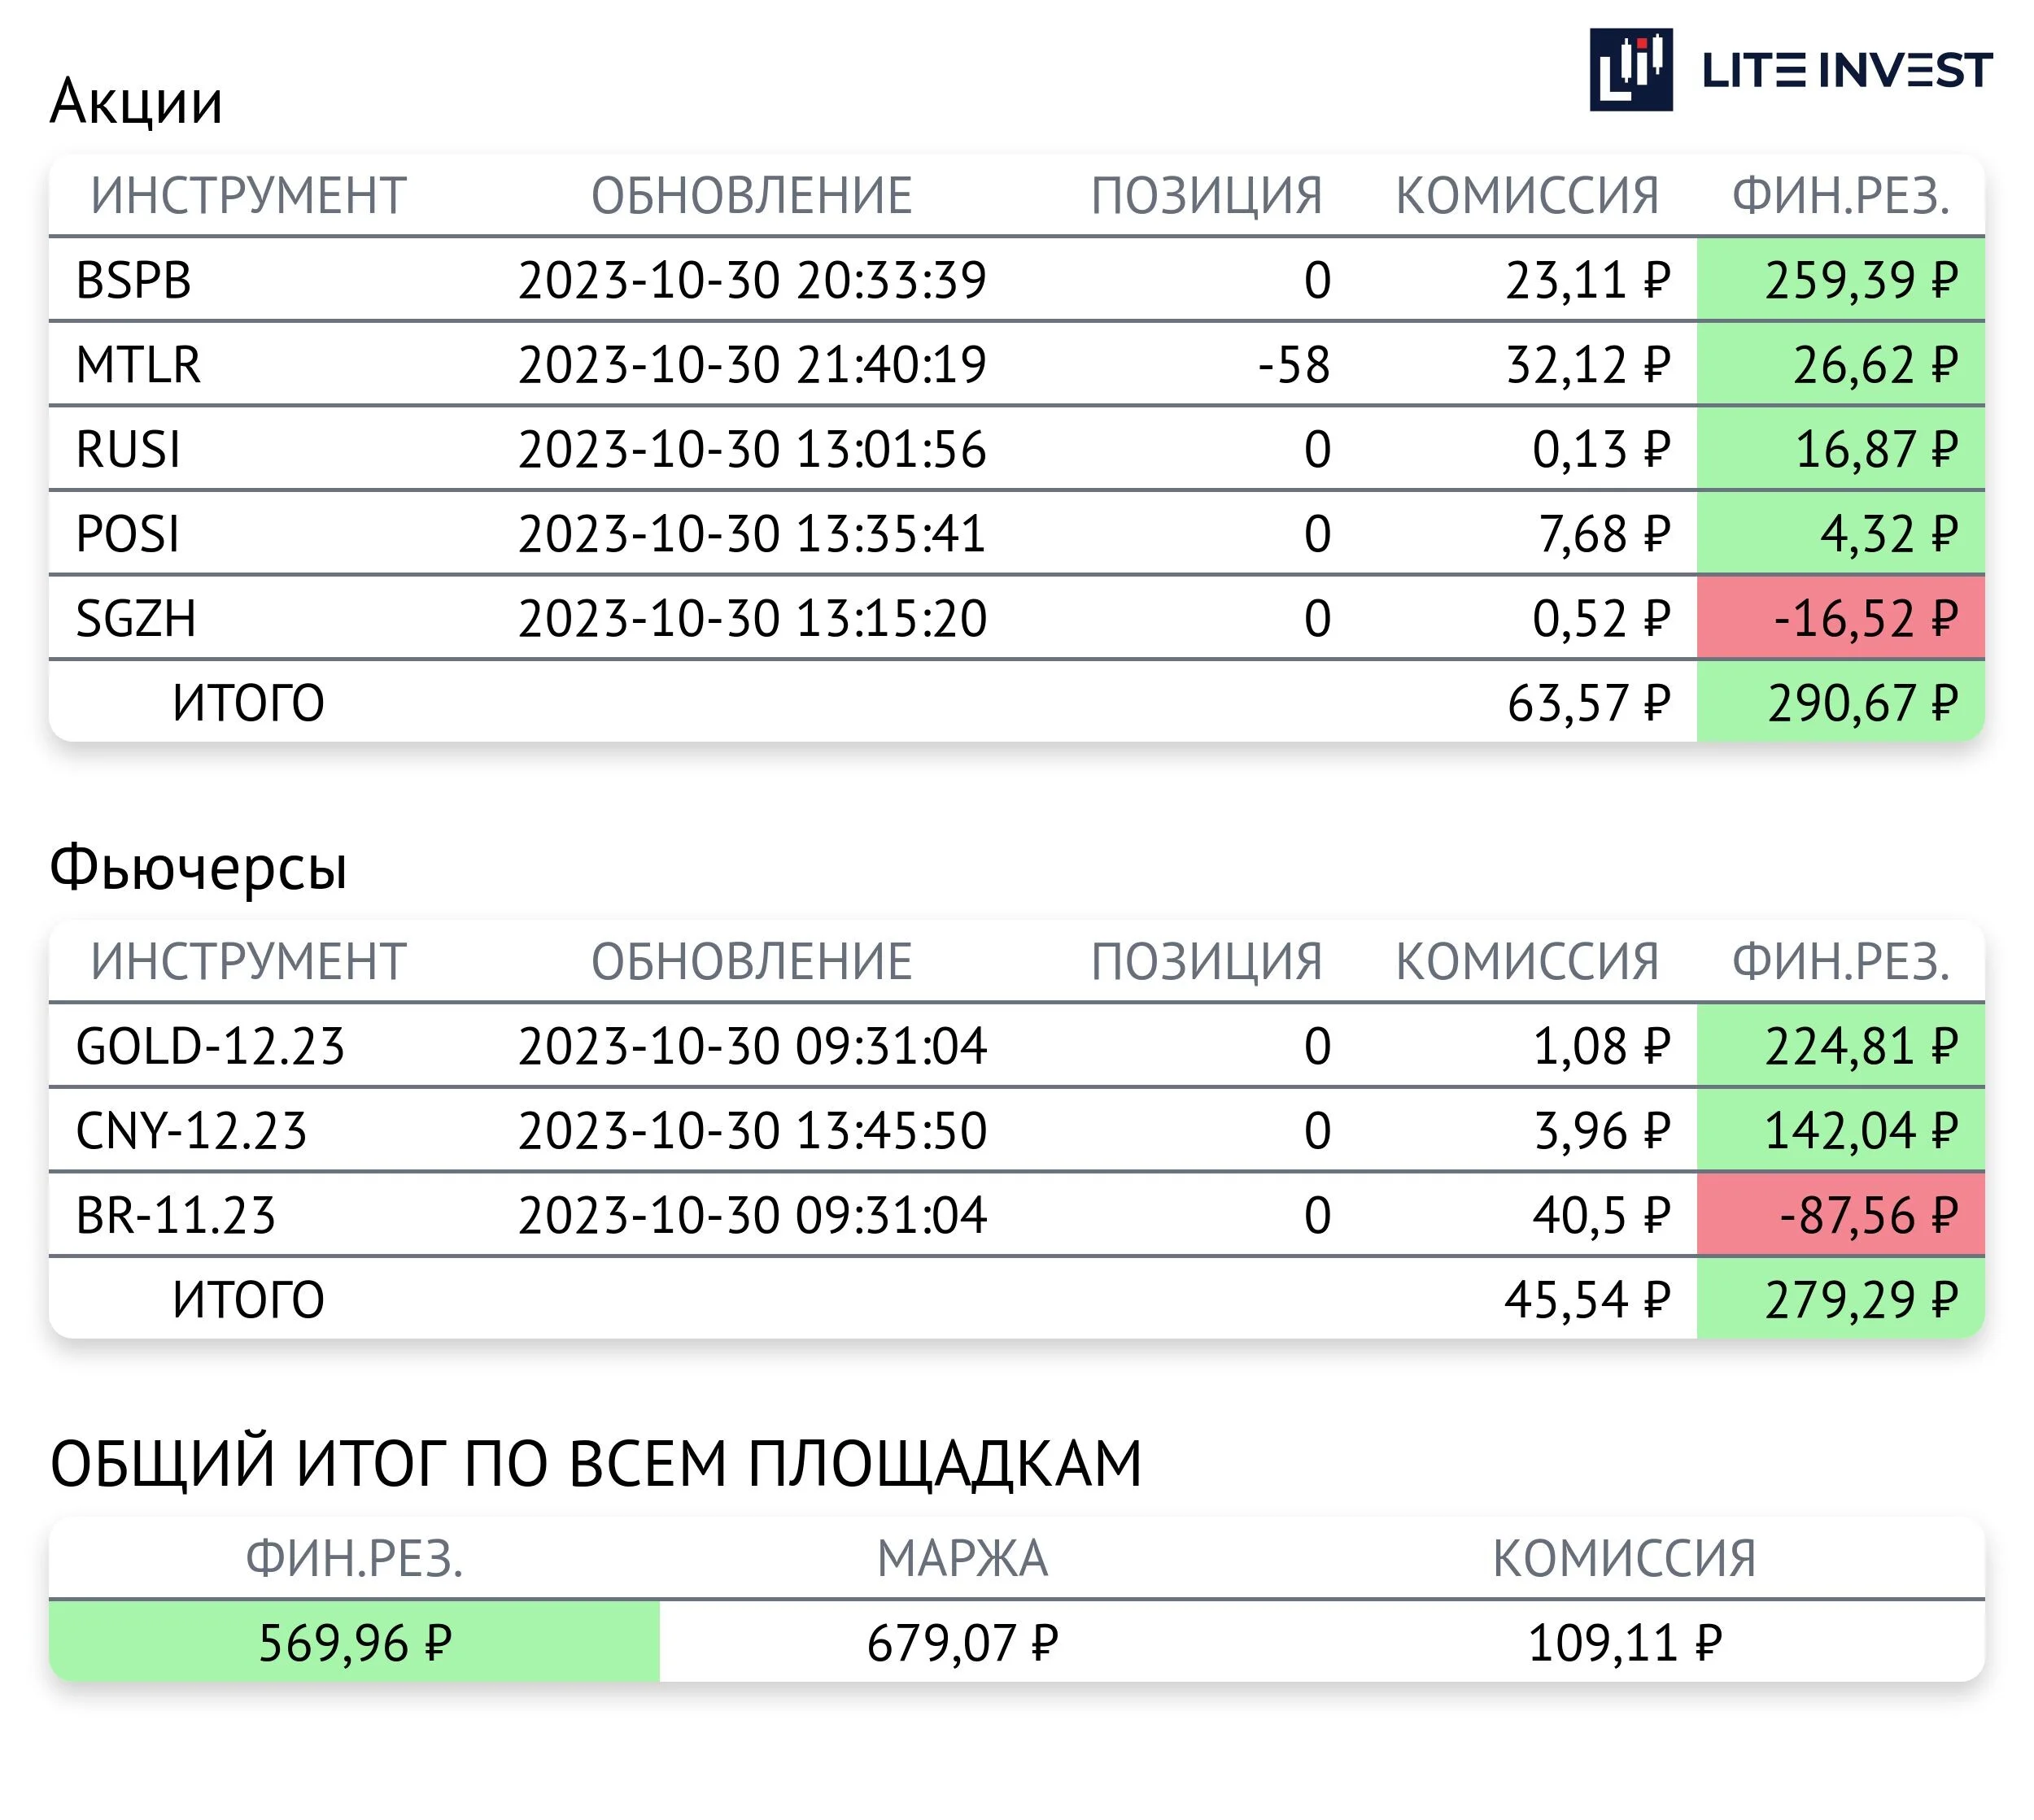This screenshot has height=1820, width=2034.
Task: Click the МАРЖА column header
Action: click(x=962, y=1559)
